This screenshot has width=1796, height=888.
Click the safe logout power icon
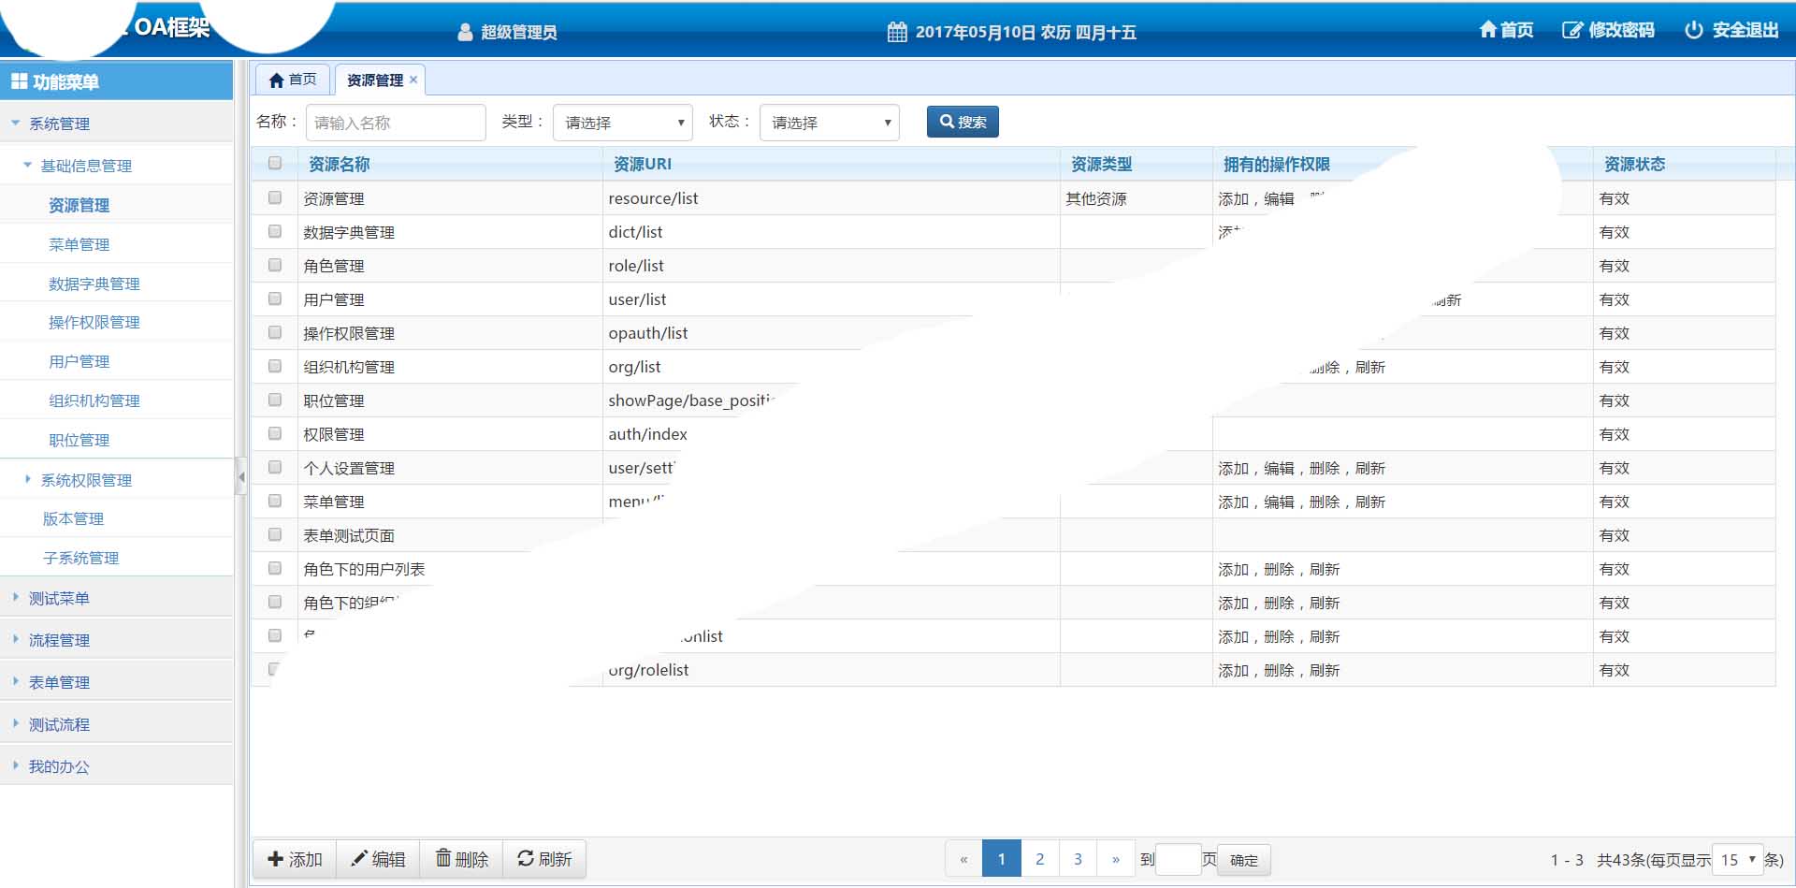click(x=1693, y=30)
